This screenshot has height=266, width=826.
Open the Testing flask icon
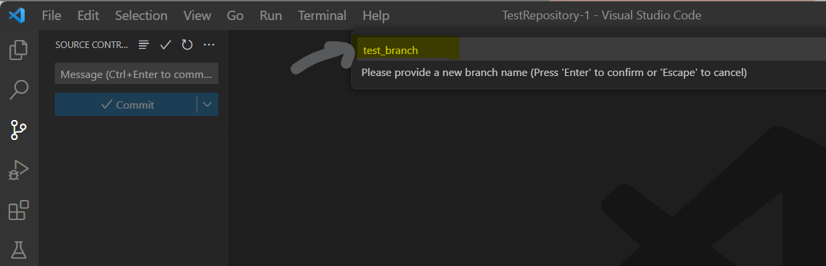19,251
